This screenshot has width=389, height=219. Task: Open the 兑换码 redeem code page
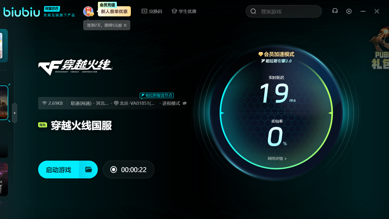click(x=152, y=11)
